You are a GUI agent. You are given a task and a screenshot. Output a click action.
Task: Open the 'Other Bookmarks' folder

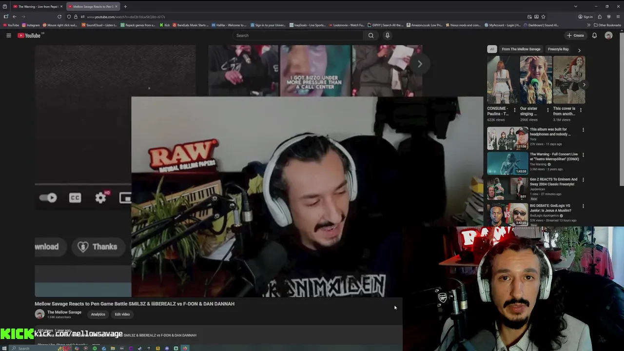coord(607,25)
